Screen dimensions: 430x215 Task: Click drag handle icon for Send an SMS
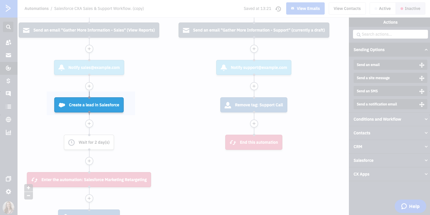pos(422,91)
